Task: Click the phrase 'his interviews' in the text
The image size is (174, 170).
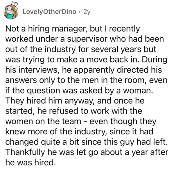Action: tap(31, 70)
